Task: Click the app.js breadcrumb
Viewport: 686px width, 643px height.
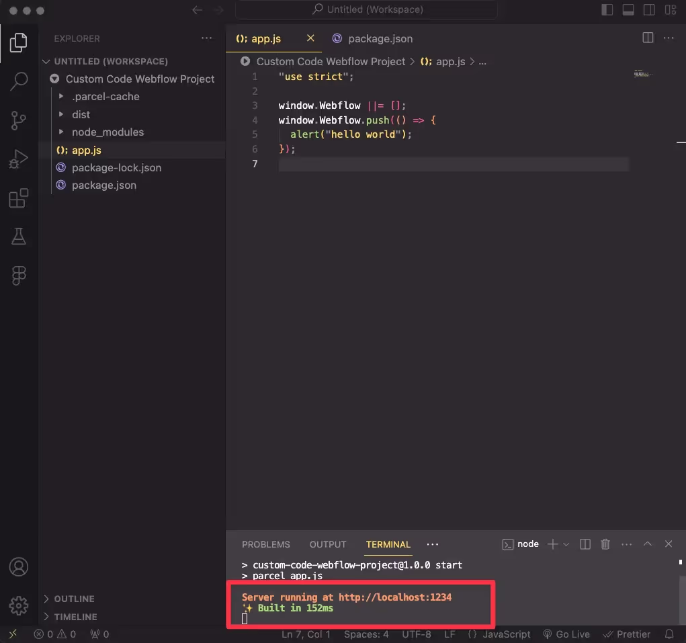Action: pyautogui.click(x=450, y=62)
